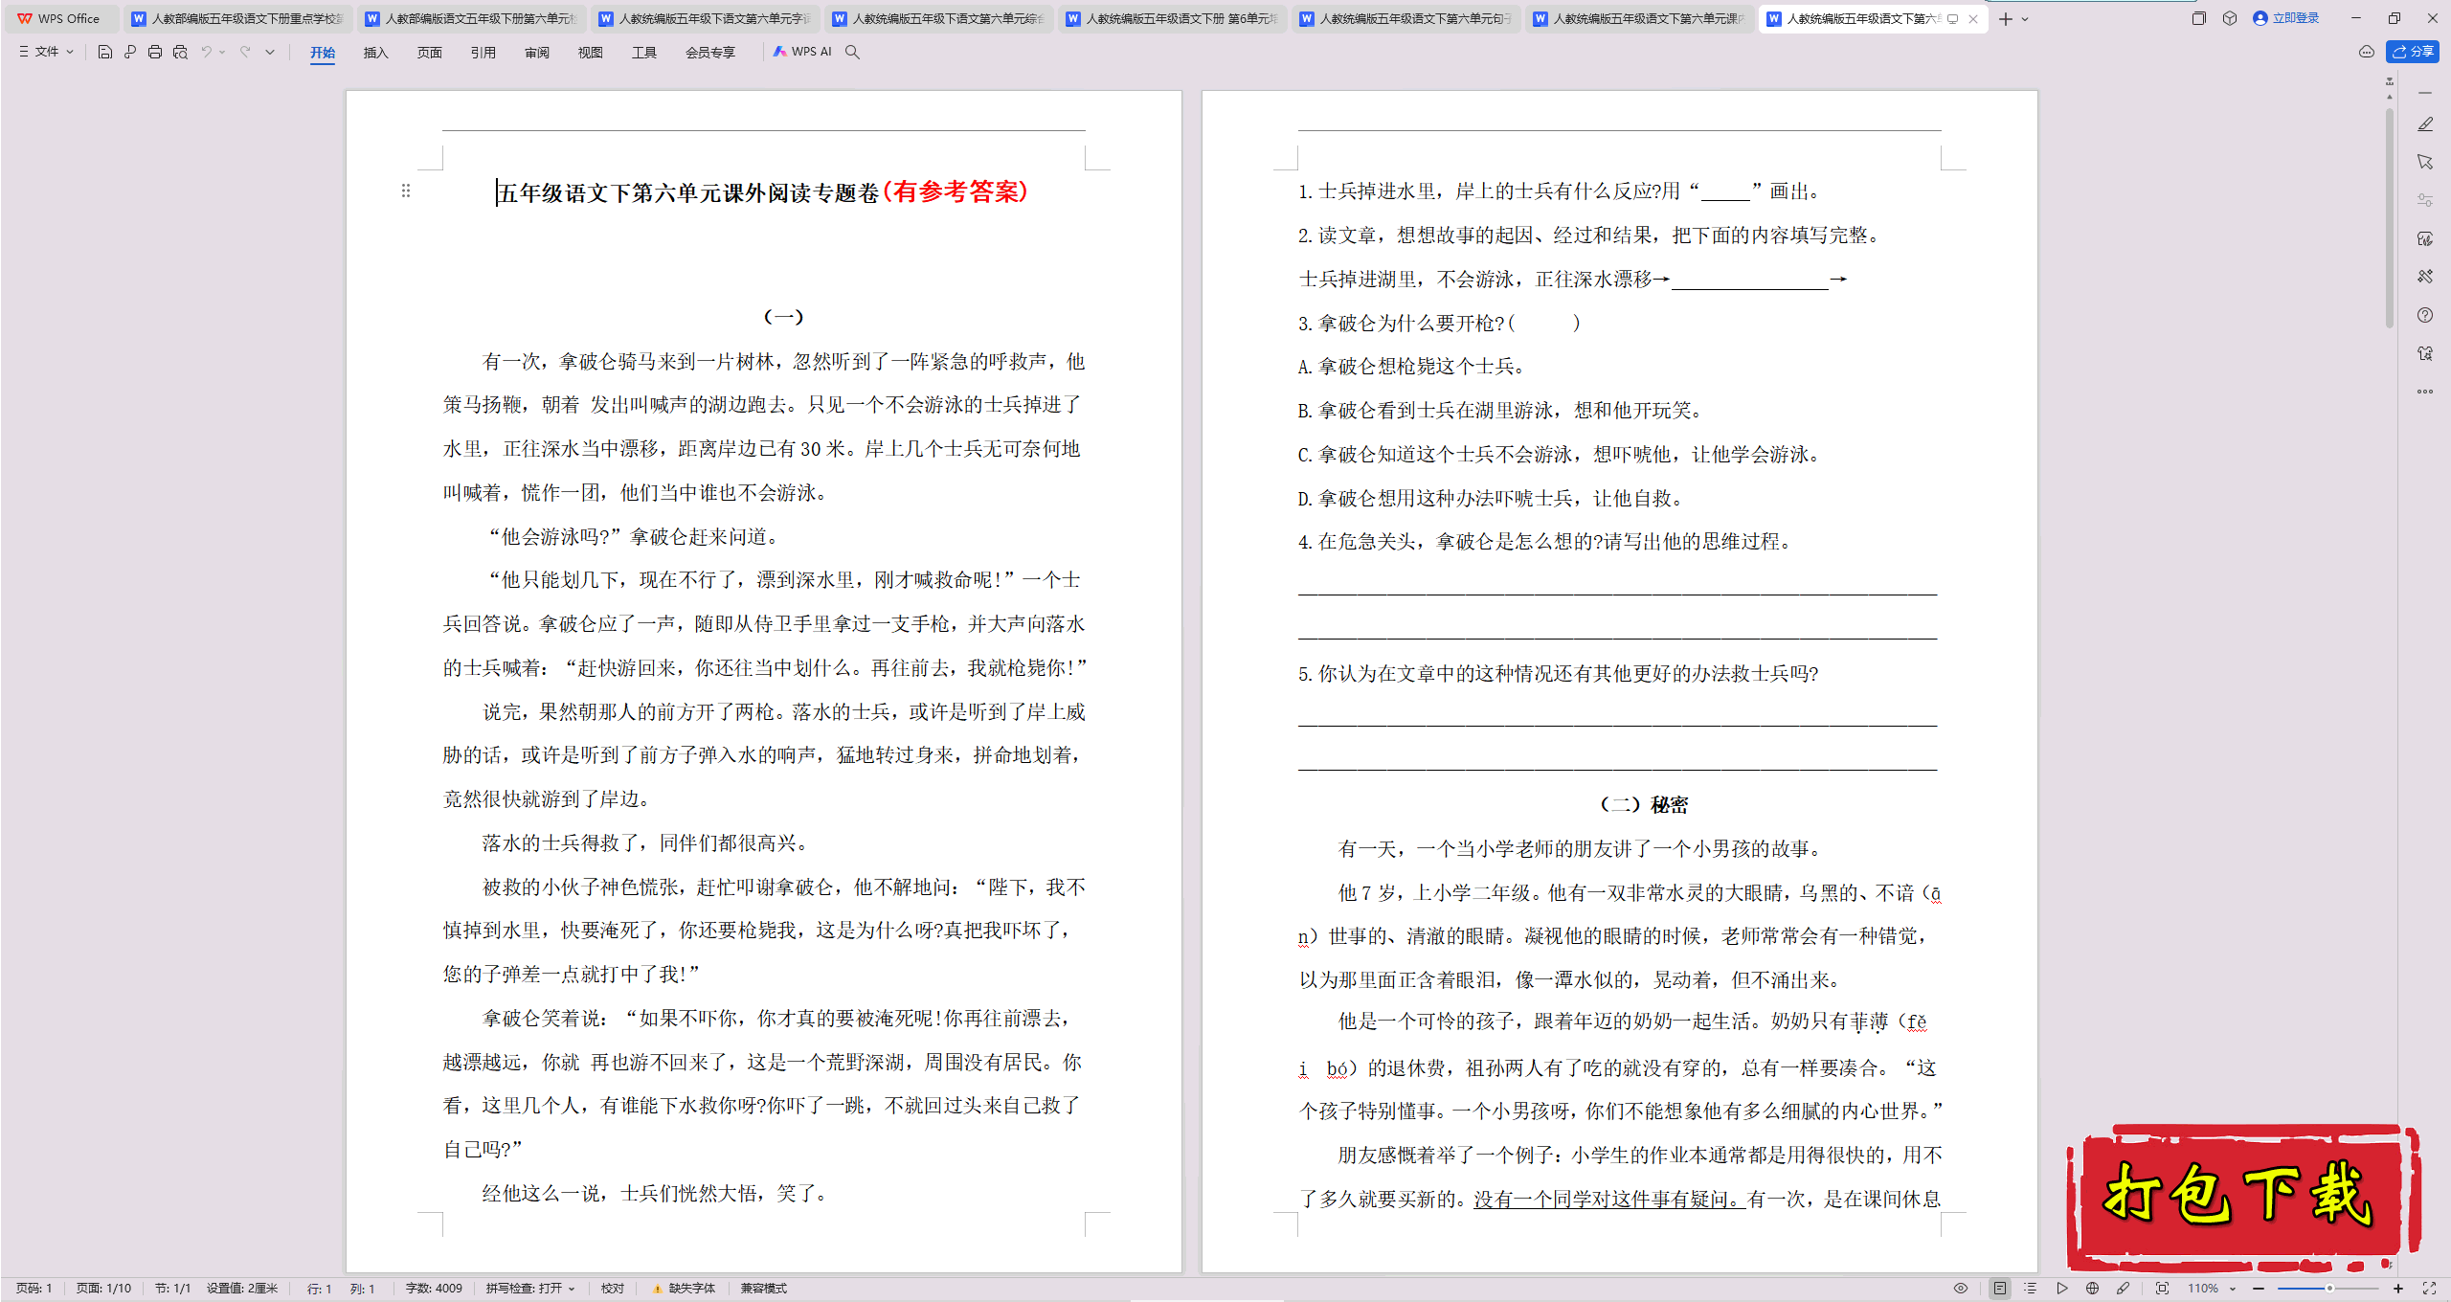Image resolution: width=2451 pixels, height=1302 pixels.
Task: Click the Redo arrow icon
Action: (x=245, y=52)
